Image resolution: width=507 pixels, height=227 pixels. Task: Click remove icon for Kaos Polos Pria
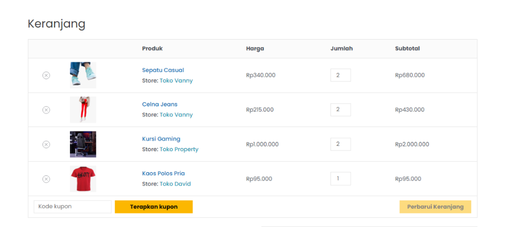(x=46, y=179)
